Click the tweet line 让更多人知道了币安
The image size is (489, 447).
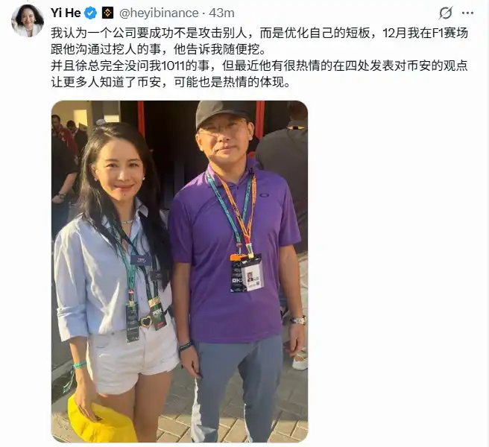171,82
